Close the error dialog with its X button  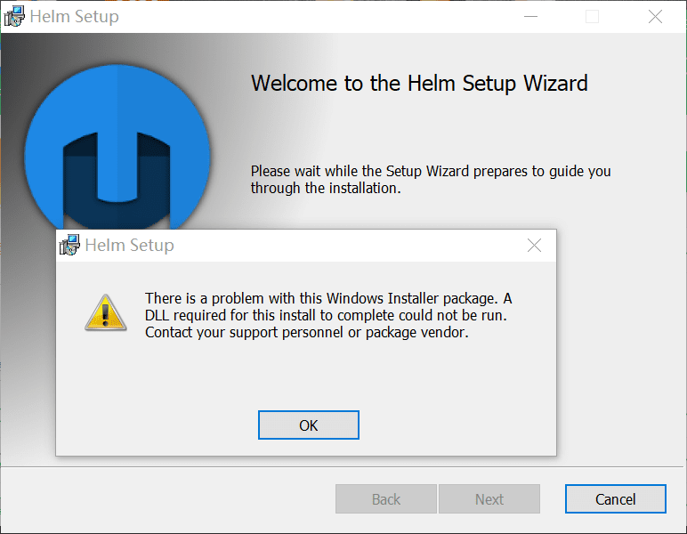pyautogui.click(x=534, y=246)
